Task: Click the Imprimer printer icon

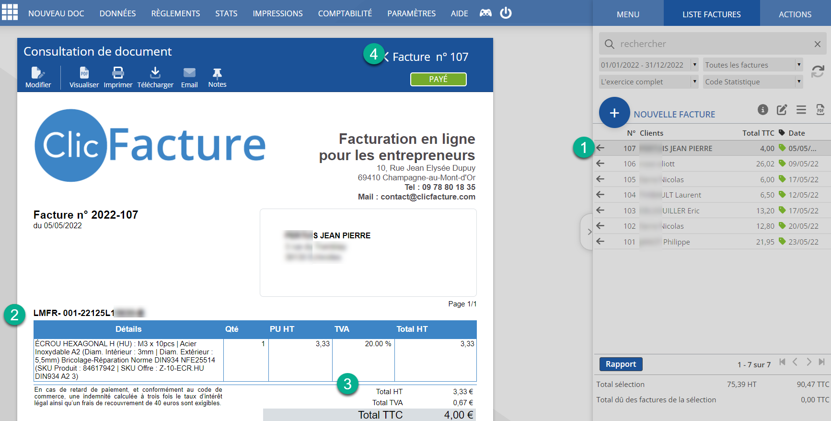Action: tap(118, 72)
